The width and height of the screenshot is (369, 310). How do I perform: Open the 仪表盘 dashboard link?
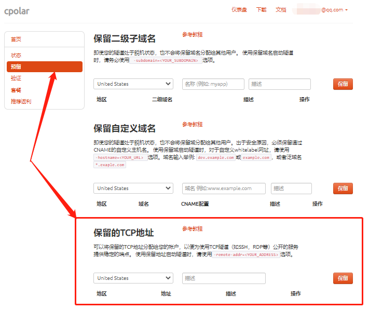pyautogui.click(x=239, y=9)
